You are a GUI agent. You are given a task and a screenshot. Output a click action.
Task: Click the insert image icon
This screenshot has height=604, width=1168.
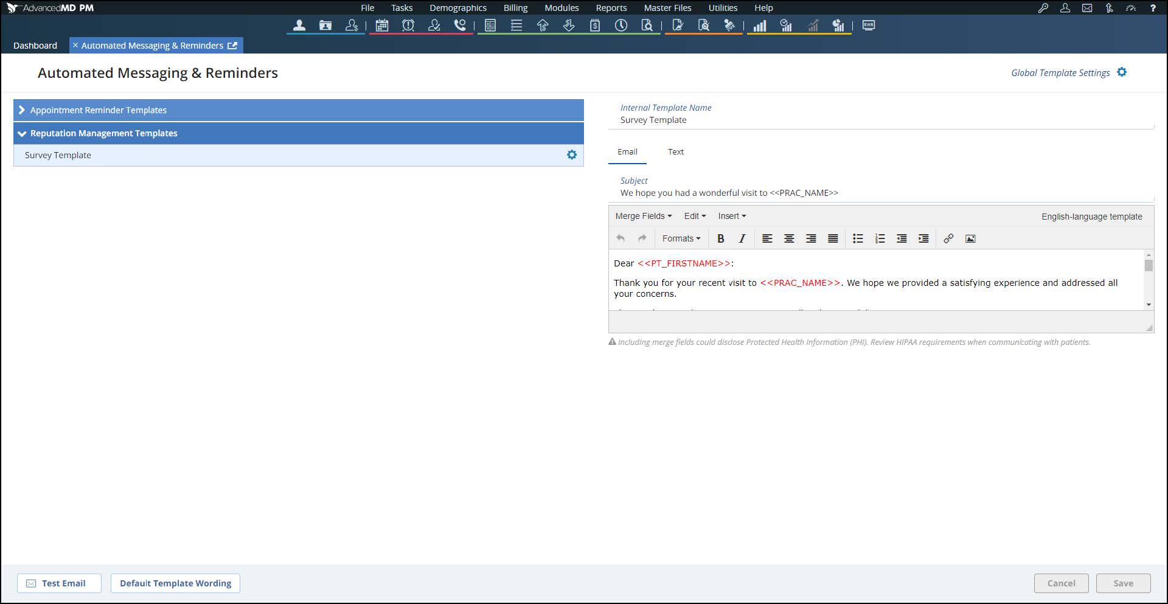coord(970,238)
